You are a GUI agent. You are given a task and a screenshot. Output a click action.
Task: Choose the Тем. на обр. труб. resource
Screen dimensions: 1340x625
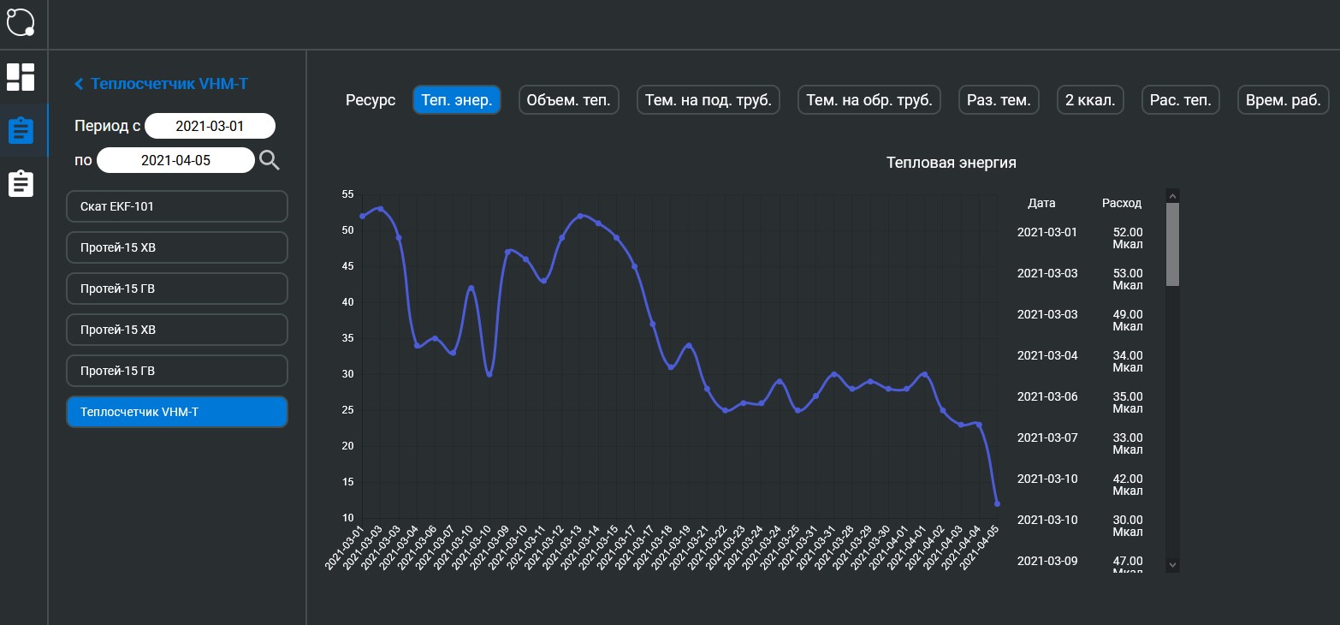(x=869, y=100)
